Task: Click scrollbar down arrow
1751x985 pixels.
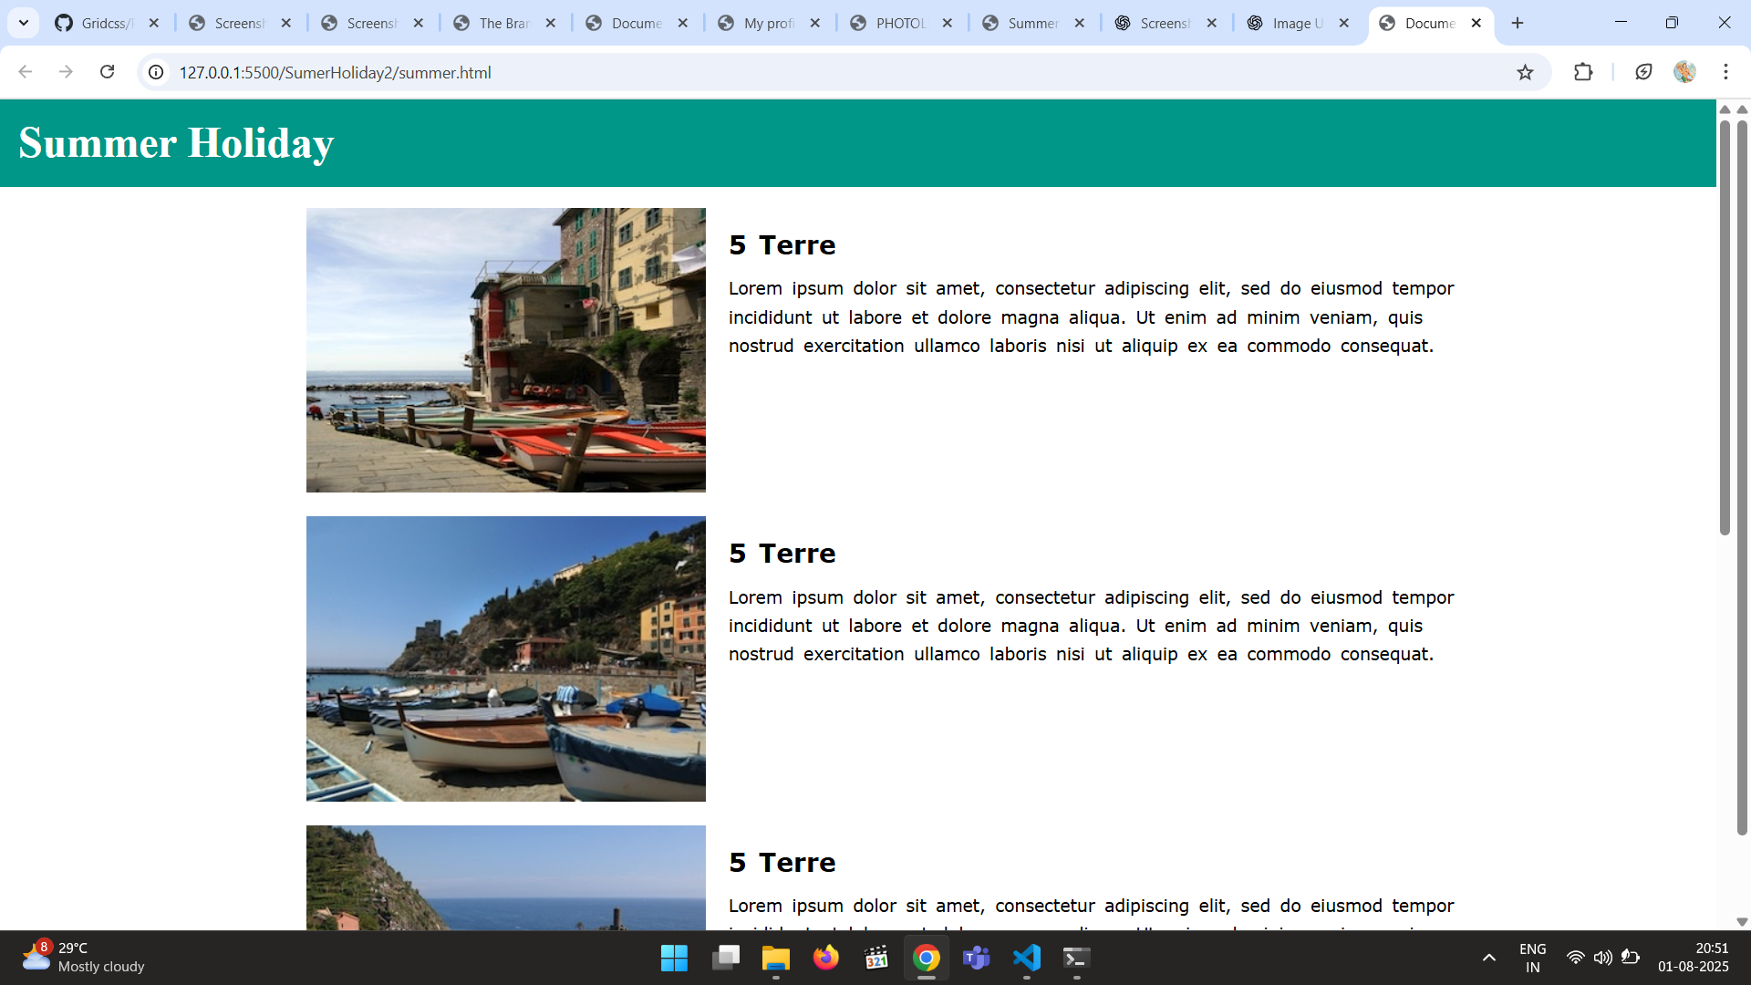Action: click(1742, 922)
